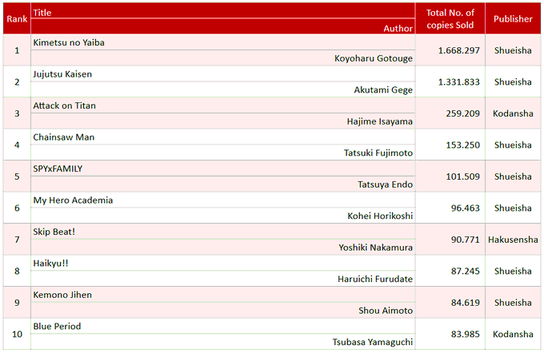Select rank number 8

tap(17, 272)
